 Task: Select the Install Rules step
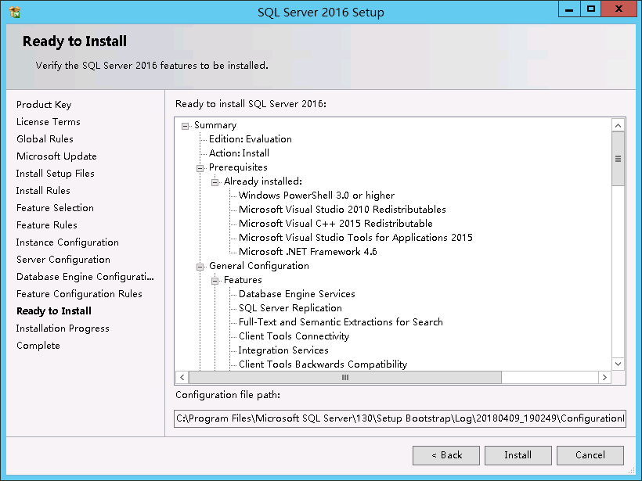click(x=43, y=191)
